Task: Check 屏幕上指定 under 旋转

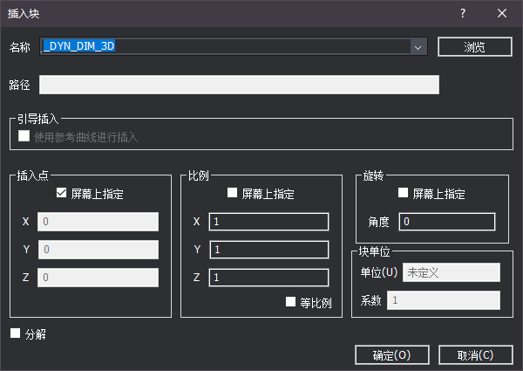Action: click(x=403, y=194)
